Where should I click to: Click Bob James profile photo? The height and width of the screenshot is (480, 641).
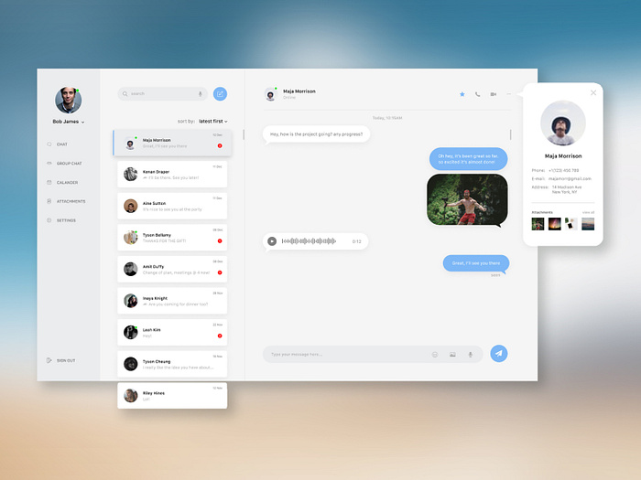[x=69, y=100]
